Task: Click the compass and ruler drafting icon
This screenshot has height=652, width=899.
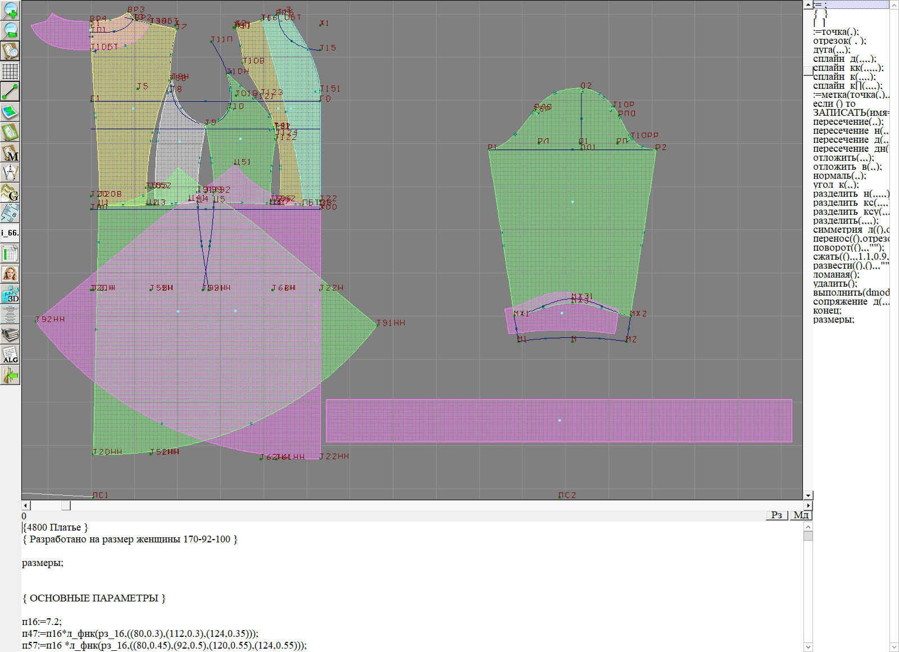Action: (x=10, y=173)
